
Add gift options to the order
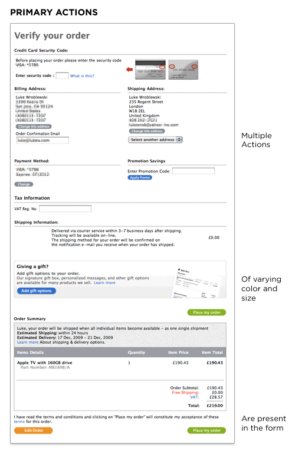coord(37,291)
